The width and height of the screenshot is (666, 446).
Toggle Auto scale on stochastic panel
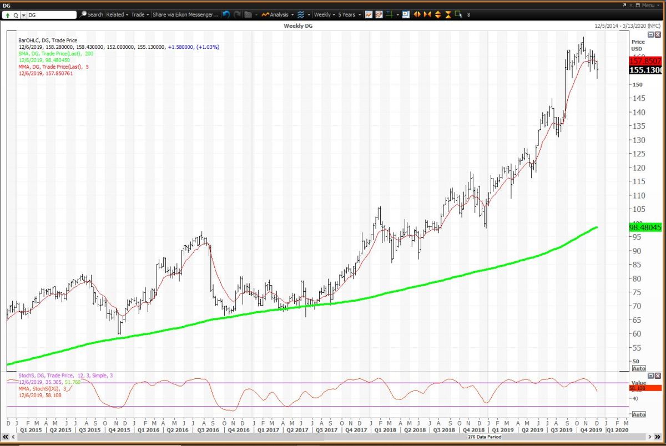coord(639,414)
